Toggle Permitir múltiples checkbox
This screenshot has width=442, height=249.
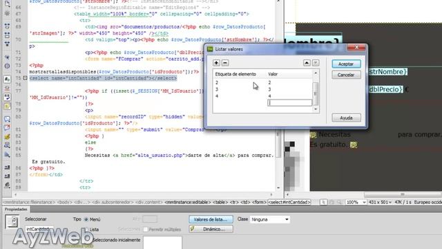click(146, 230)
